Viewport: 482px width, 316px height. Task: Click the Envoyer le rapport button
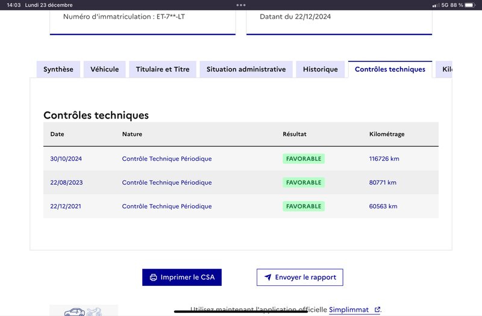coord(299,277)
